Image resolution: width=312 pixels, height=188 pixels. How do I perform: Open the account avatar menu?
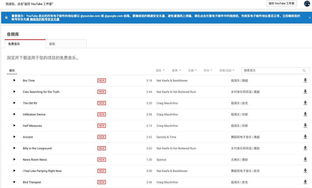click(x=307, y=4)
